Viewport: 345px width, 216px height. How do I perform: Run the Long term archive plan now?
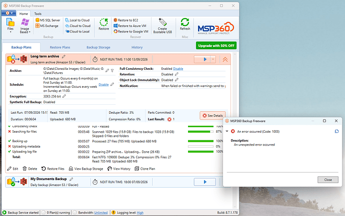click(202, 59)
